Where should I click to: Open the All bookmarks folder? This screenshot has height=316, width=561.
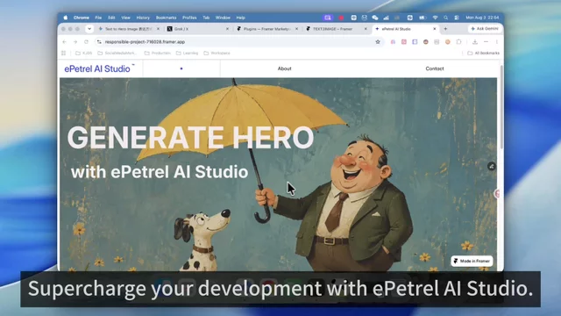click(483, 53)
